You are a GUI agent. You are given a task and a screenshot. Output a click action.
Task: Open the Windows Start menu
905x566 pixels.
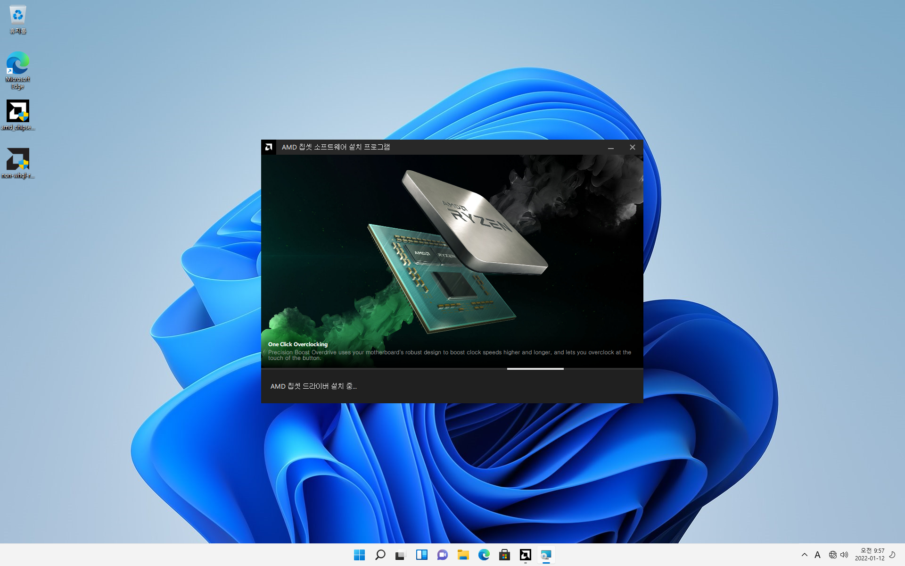[359, 555]
